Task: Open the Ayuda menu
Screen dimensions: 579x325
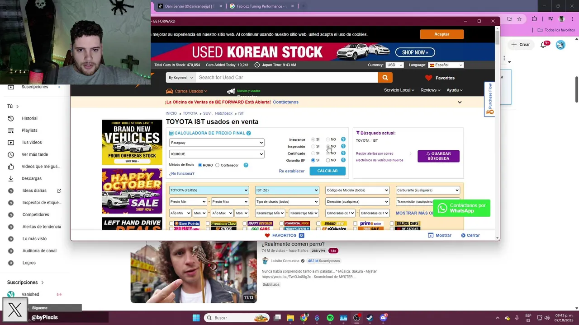Action: click(x=455, y=90)
